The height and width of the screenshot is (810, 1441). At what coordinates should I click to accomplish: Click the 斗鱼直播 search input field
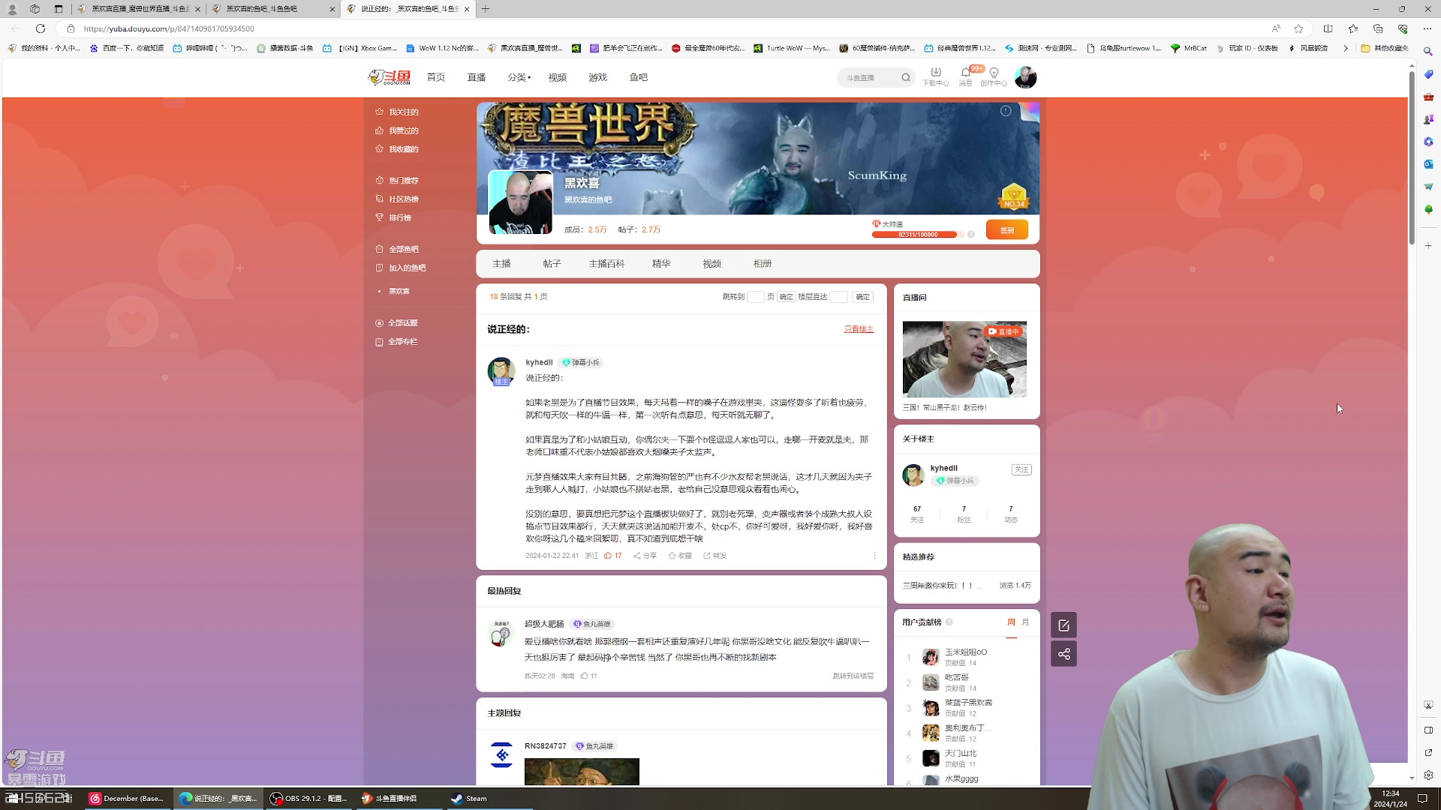coord(869,77)
